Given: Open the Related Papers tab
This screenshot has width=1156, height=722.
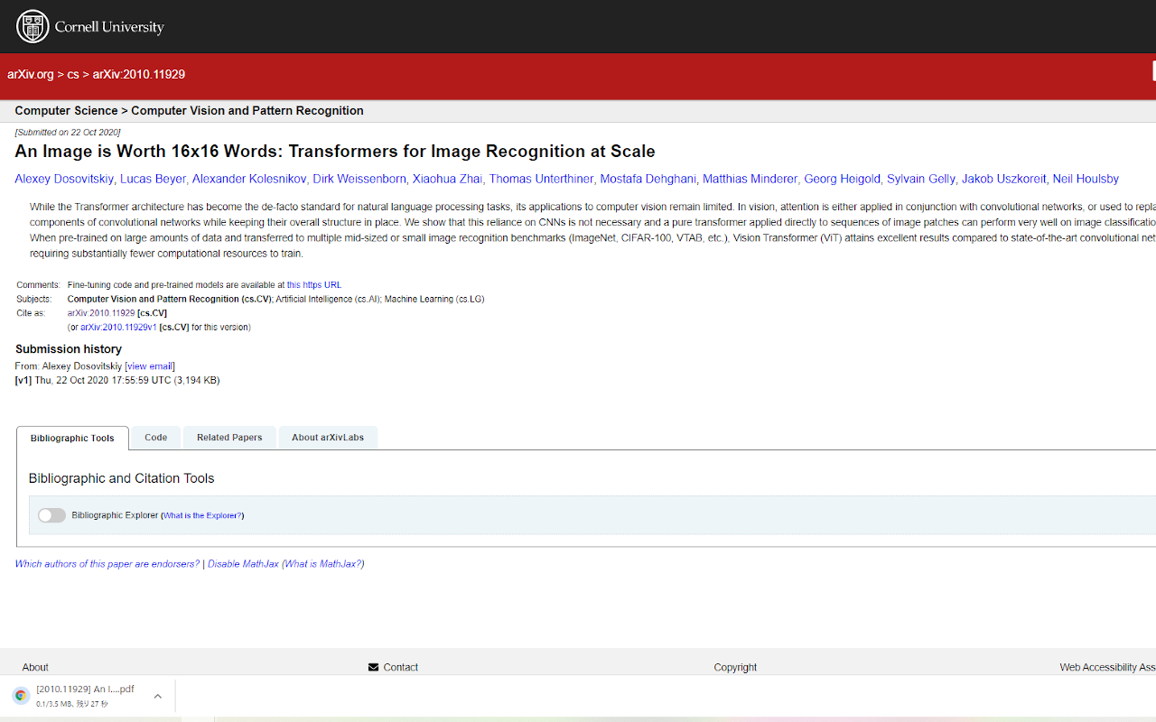Looking at the screenshot, I should pos(228,437).
